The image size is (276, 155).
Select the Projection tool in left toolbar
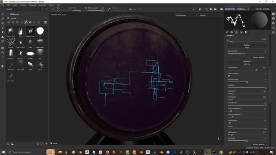point(3,23)
